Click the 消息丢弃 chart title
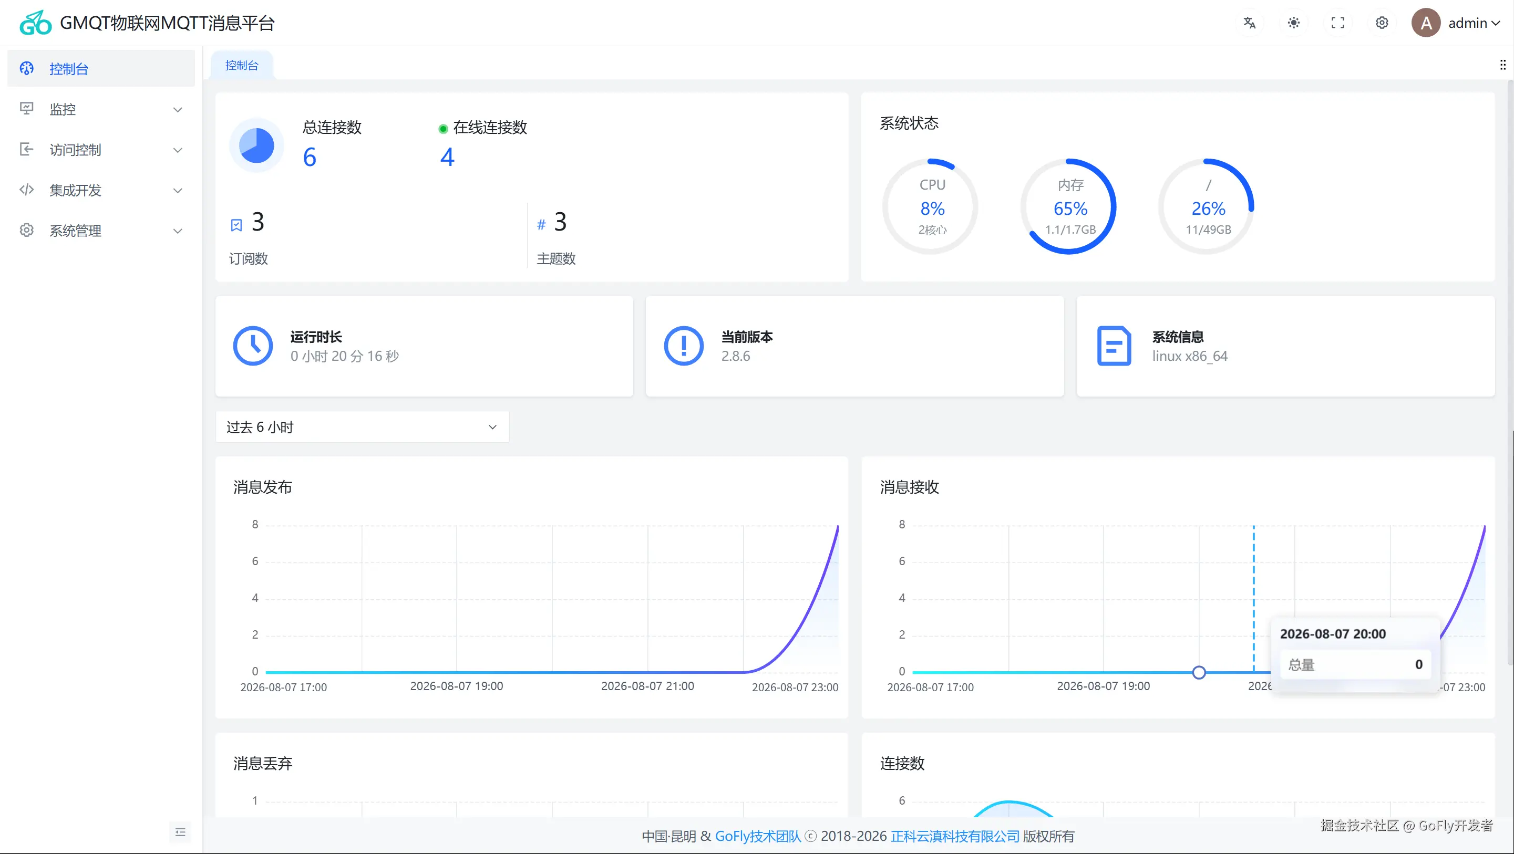Screen dimensions: 1514x854 [x=262, y=763]
